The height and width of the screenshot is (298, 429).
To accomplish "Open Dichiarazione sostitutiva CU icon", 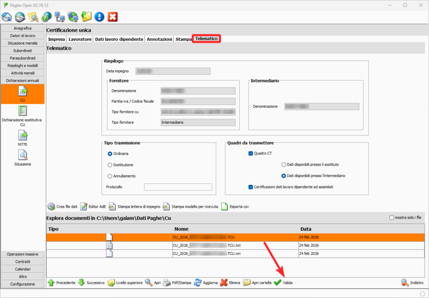I will [x=23, y=111].
